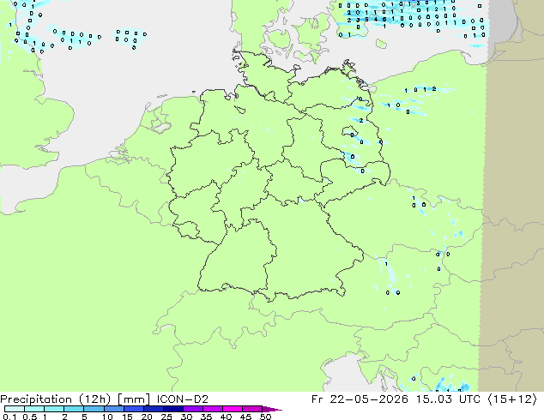
Task: Click the '30' legend scale label
Action: tap(186, 417)
